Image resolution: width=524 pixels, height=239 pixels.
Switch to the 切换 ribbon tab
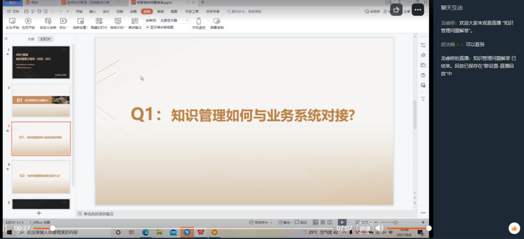tap(120, 11)
